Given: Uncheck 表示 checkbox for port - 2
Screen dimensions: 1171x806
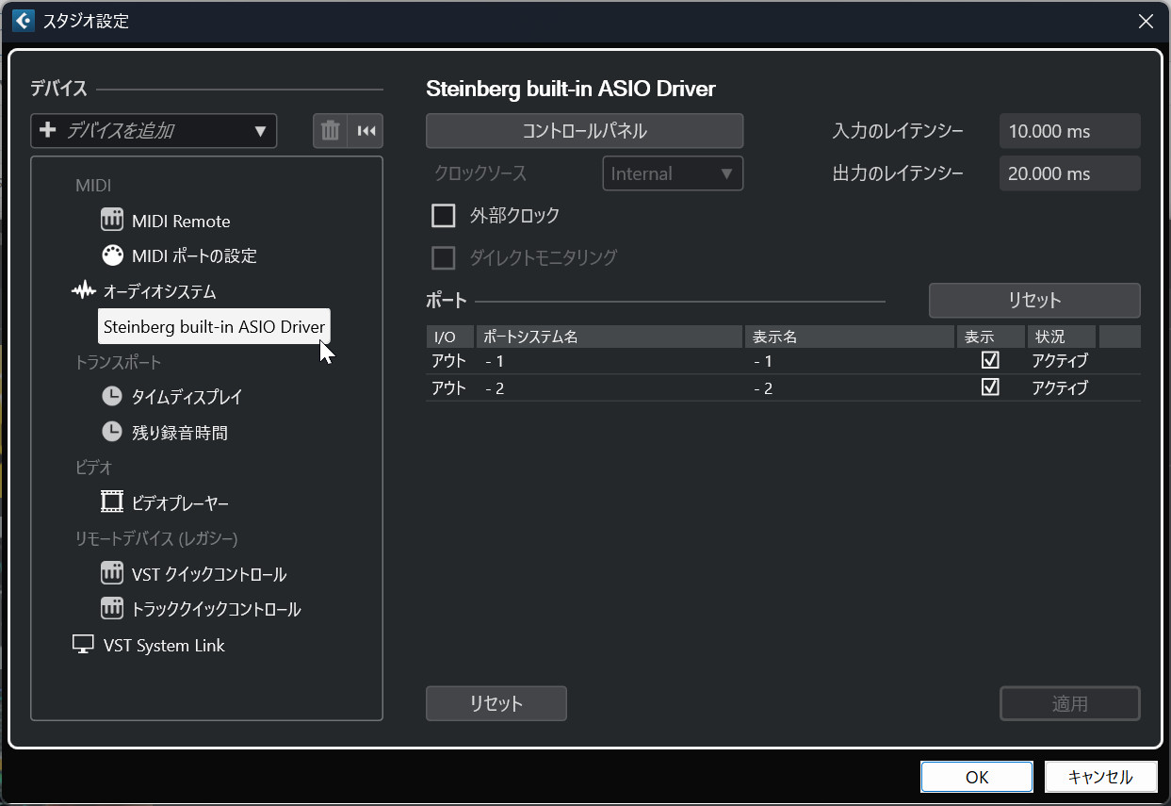Looking at the screenshot, I should (x=990, y=387).
